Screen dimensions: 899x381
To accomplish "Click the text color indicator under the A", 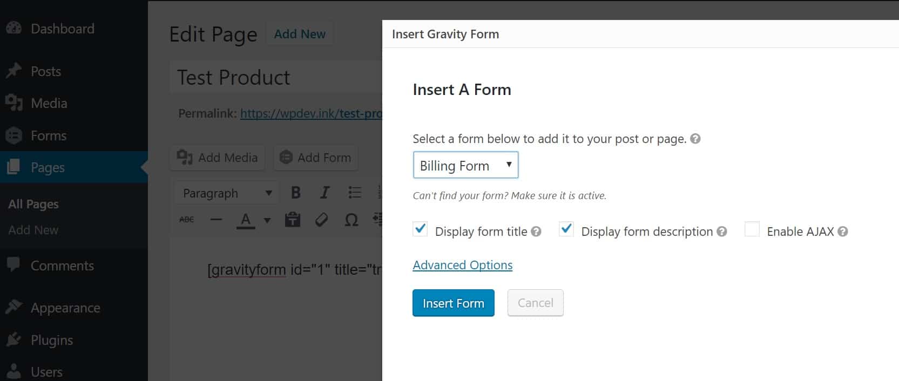I will (246, 219).
